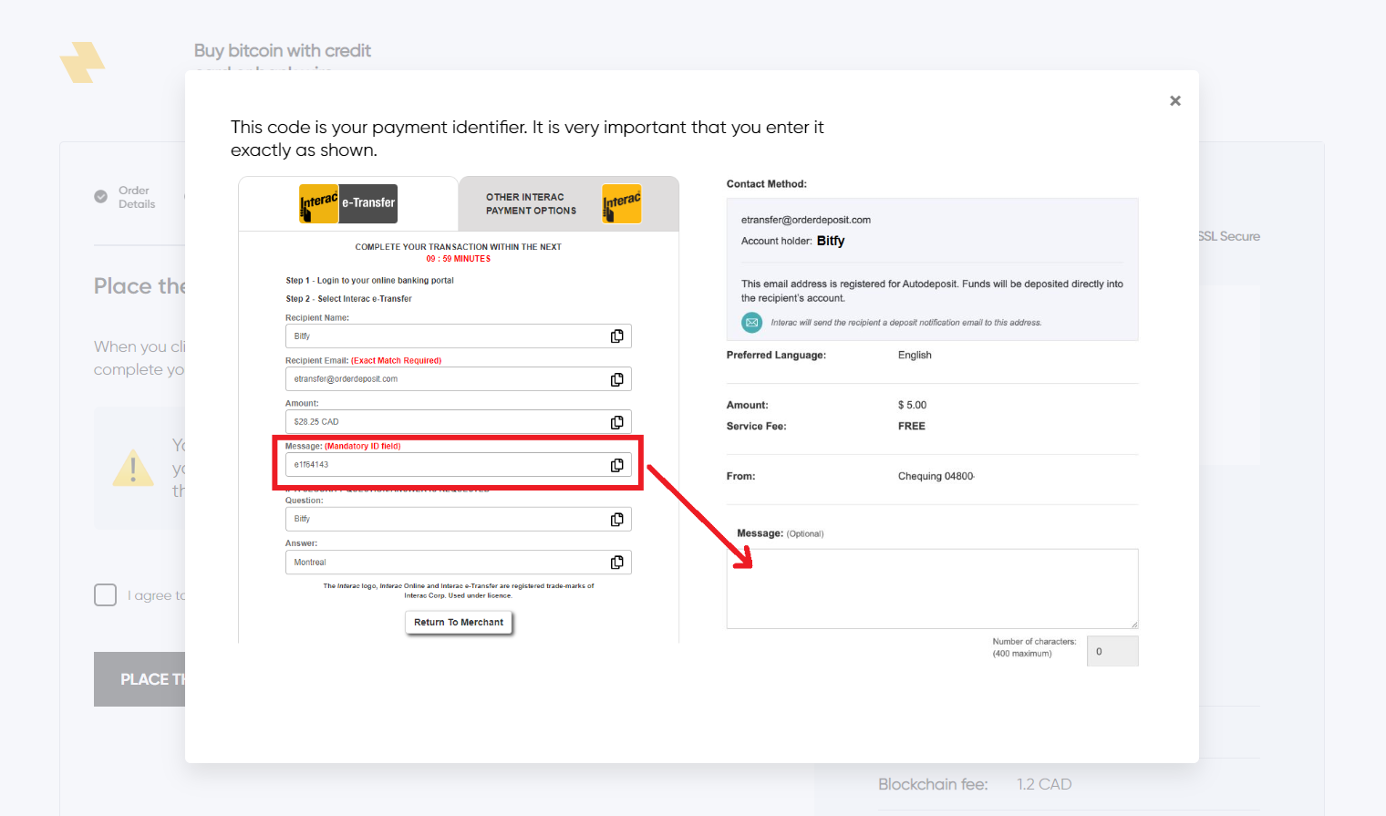Click the Blockchain fee 1.2 CAD text
This screenshot has width=1386, height=816.
[975, 784]
